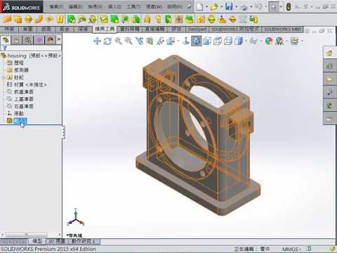Switch to the DimXpertManager tab icon

[39, 40]
